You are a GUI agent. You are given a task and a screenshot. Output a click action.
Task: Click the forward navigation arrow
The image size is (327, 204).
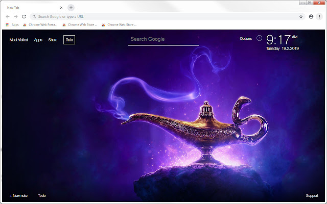(16, 17)
